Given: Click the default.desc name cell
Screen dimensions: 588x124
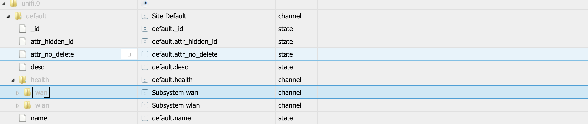Looking at the screenshot, I should point(170,67).
